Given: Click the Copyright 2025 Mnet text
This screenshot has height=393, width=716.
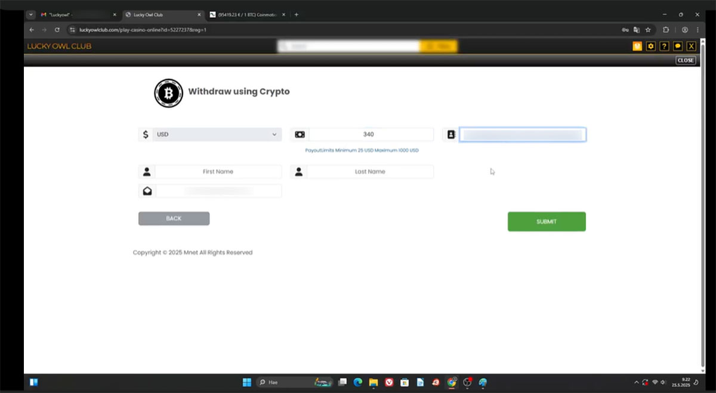Looking at the screenshot, I should (193, 253).
